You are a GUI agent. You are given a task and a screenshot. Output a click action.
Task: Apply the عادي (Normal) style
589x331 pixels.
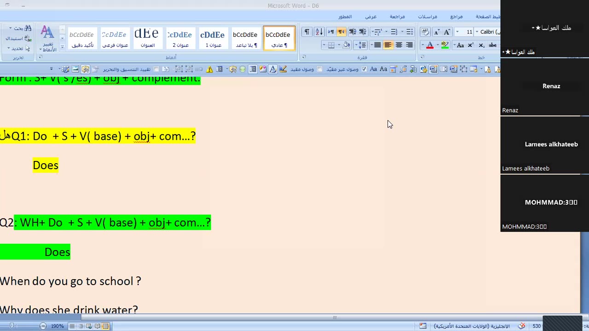click(279, 38)
